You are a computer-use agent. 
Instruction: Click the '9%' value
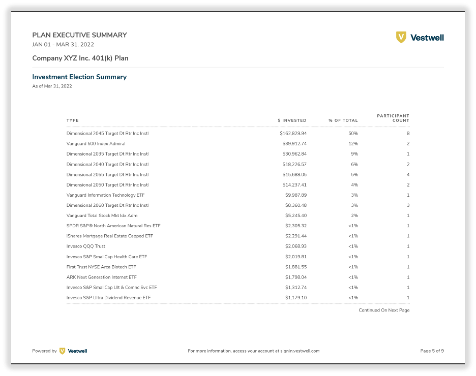354,154
